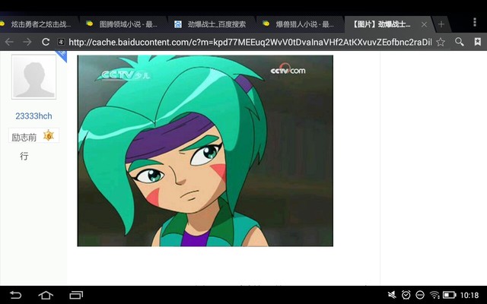Tap message notification status icon
This screenshot has width=487, height=304.
(420, 295)
